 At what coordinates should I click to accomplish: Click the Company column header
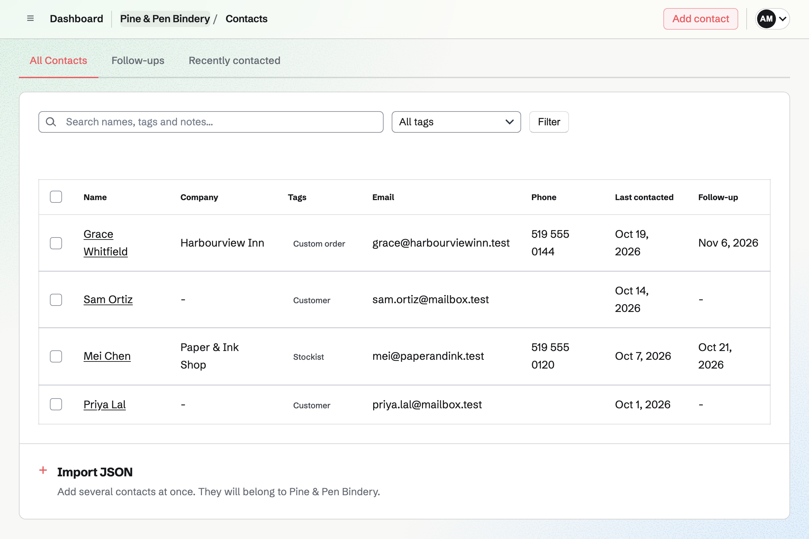pyautogui.click(x=199, y=197)
